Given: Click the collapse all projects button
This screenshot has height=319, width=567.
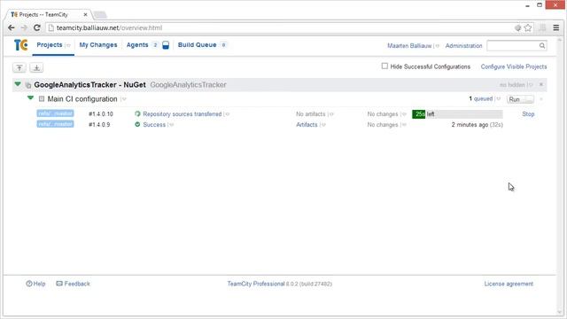Looking at the screenshot, I should [x=19, y=67].
